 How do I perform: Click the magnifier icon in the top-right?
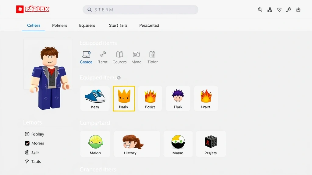(260, 10)
